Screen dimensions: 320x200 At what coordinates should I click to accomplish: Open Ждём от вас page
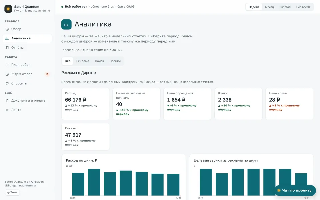coord(27,74)
